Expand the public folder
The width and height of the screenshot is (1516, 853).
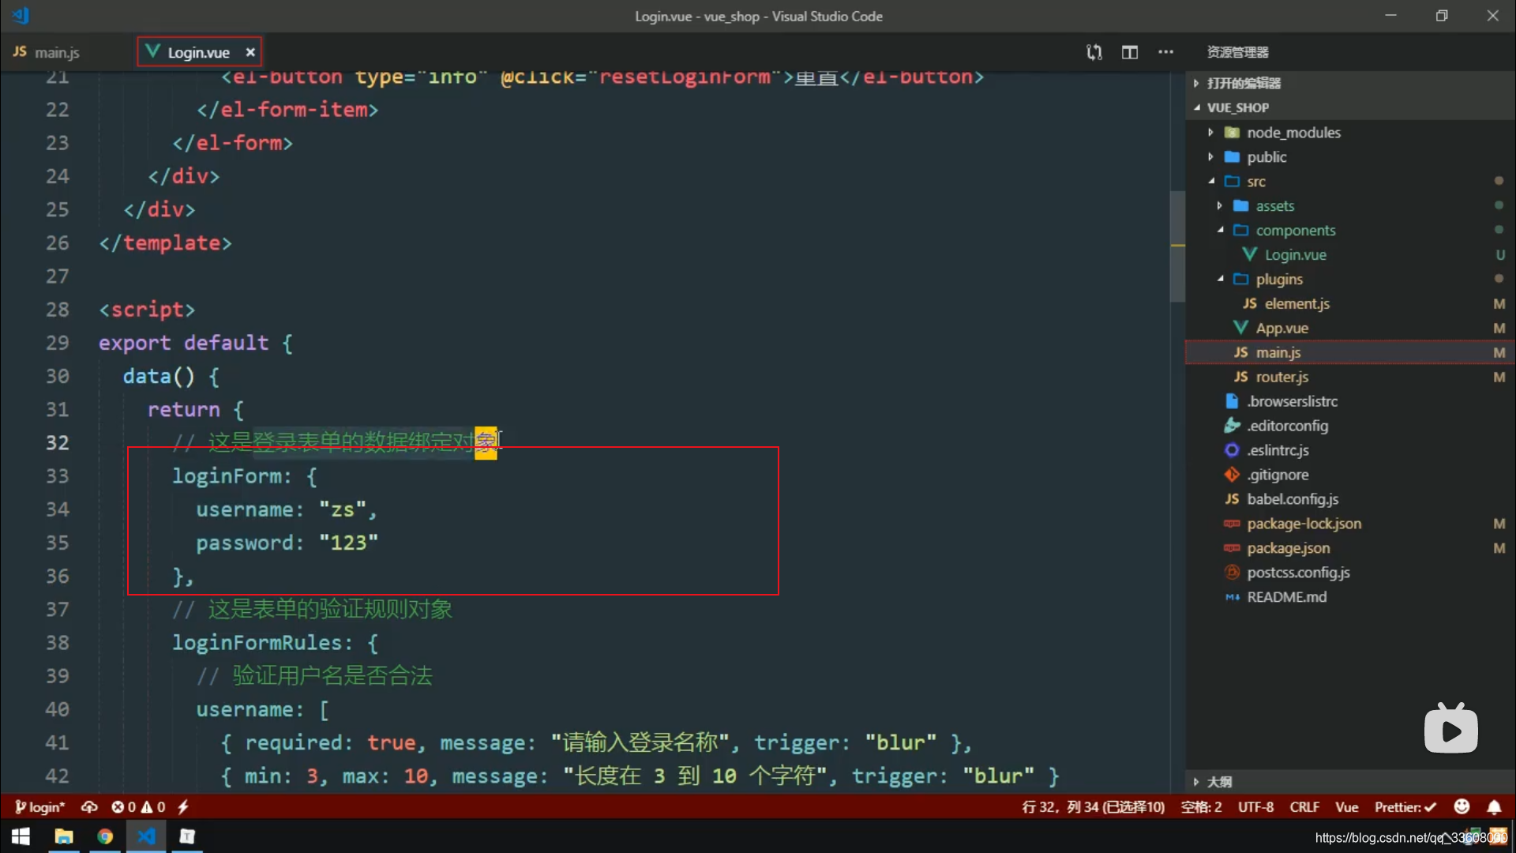1210,157
